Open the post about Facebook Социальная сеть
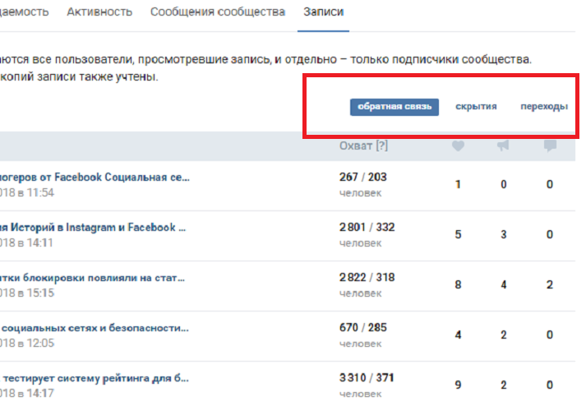Screen dimensions: 586x411 tap(95, 177)
